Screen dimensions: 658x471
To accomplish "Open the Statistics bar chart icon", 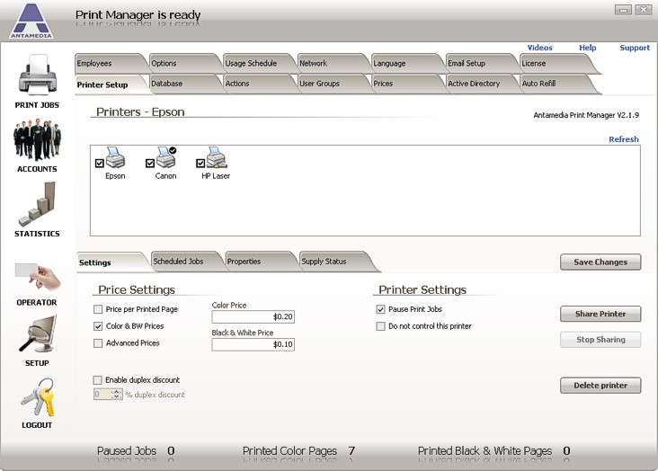I will point(37,204).
